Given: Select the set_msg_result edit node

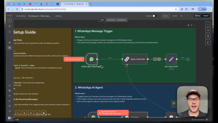Looking at the screenshot, I should [x=171, y=59].
